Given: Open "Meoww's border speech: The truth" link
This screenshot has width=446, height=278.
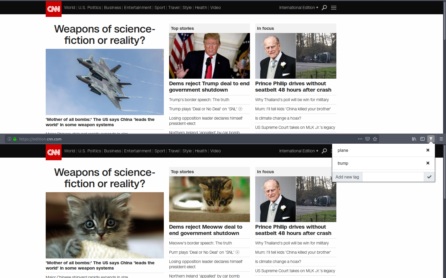Looking at the screenshot, I should click(201, 243).
